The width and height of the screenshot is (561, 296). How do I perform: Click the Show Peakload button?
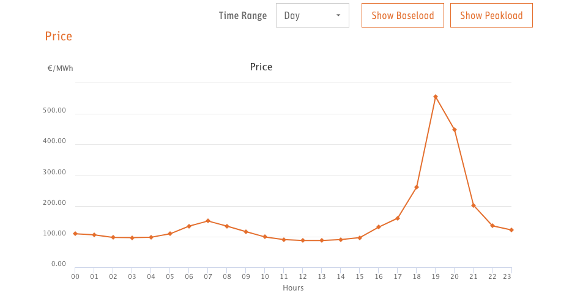click(491, 15)
